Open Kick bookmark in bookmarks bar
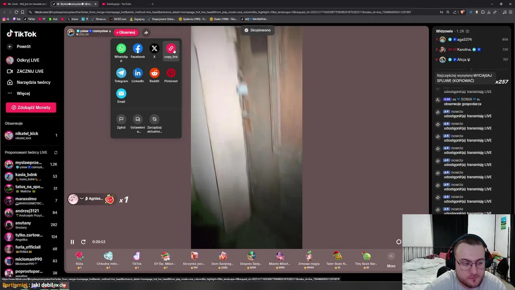The width and height of the screenshot is (515, 290). [54, 19]
